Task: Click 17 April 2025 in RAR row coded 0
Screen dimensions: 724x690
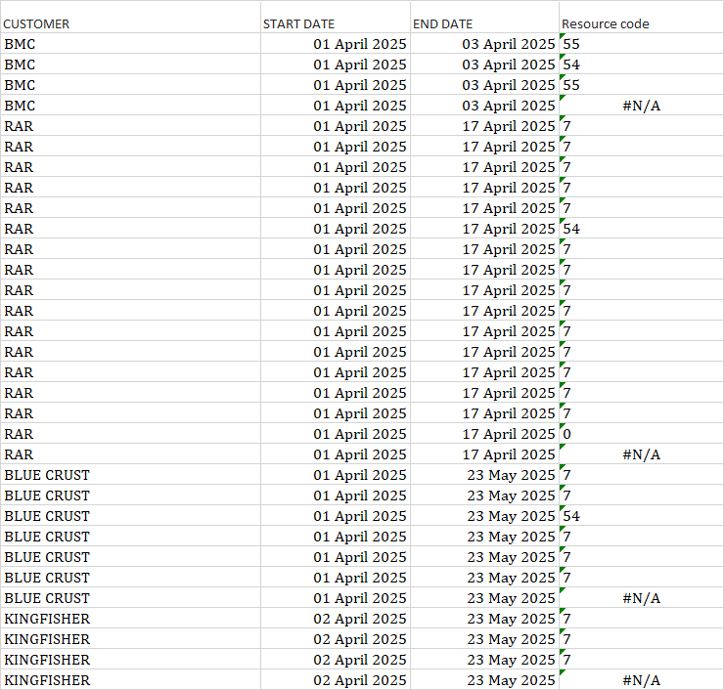Action: tap(484, 434)
